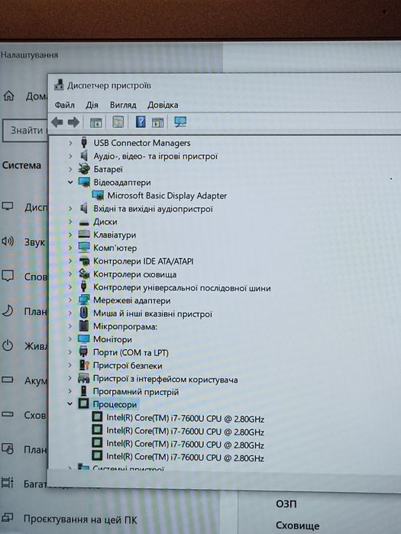Collapse the Процесори node
Image resolution: width=401 pixels, height=534 pixels.
[70, 404]
